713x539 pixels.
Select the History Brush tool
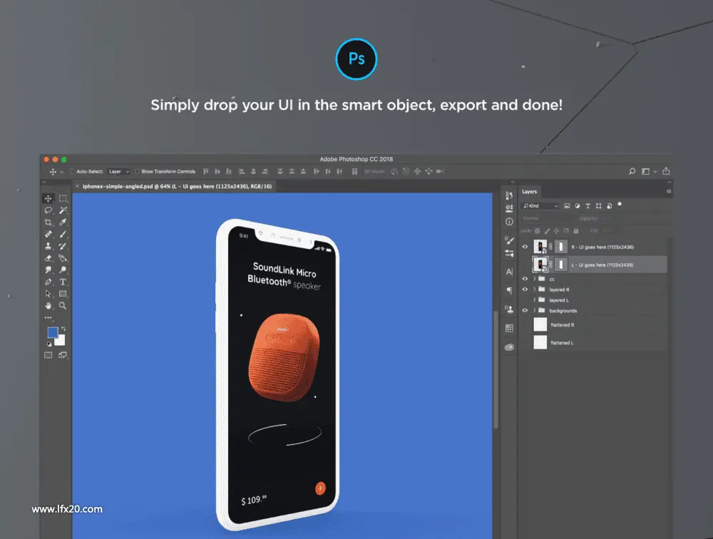63,246
